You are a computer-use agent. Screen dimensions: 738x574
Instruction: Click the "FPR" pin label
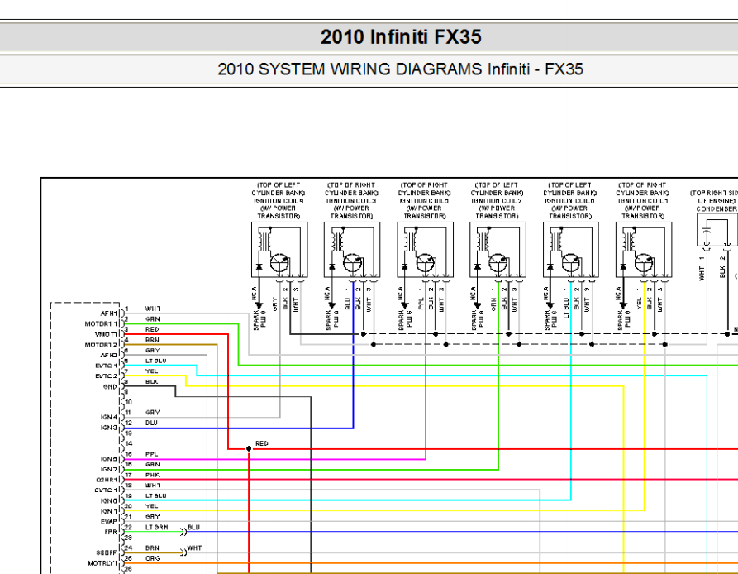pos(111,532)
